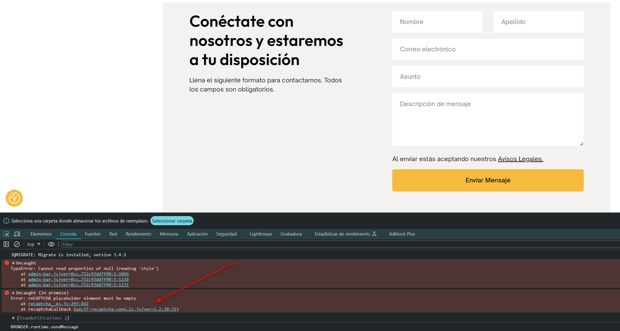
Task: Activate the inspect element picker icon
Action: 6,234
